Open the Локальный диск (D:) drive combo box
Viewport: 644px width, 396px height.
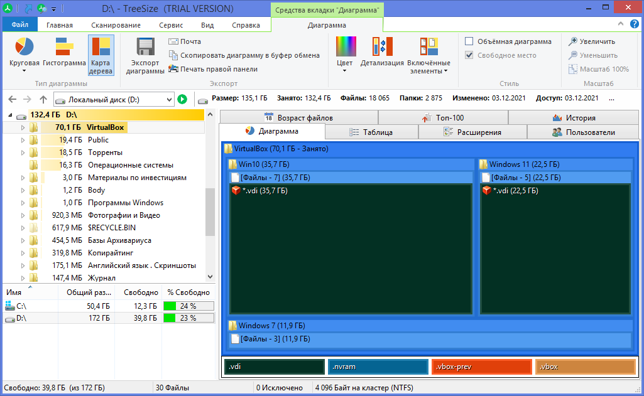(x=114, y=99)
